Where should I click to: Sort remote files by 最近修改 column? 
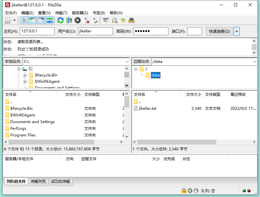242,95
